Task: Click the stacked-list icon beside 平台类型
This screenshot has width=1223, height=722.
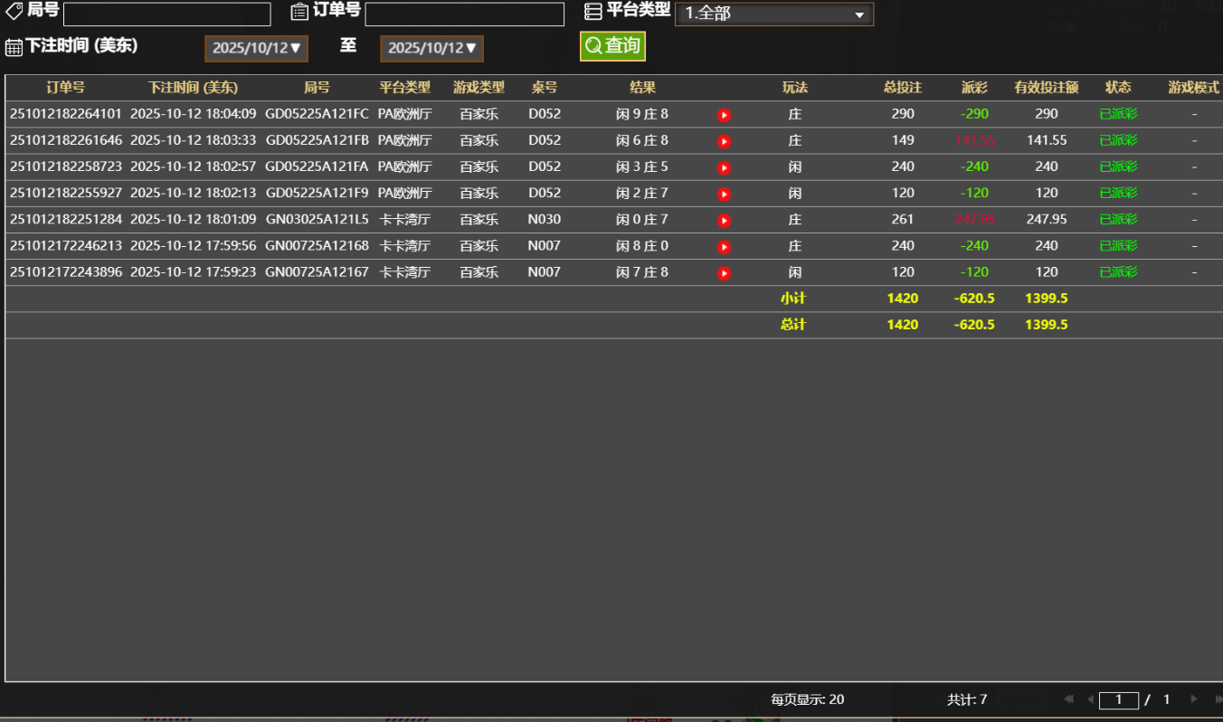Action: coord(593,11)
